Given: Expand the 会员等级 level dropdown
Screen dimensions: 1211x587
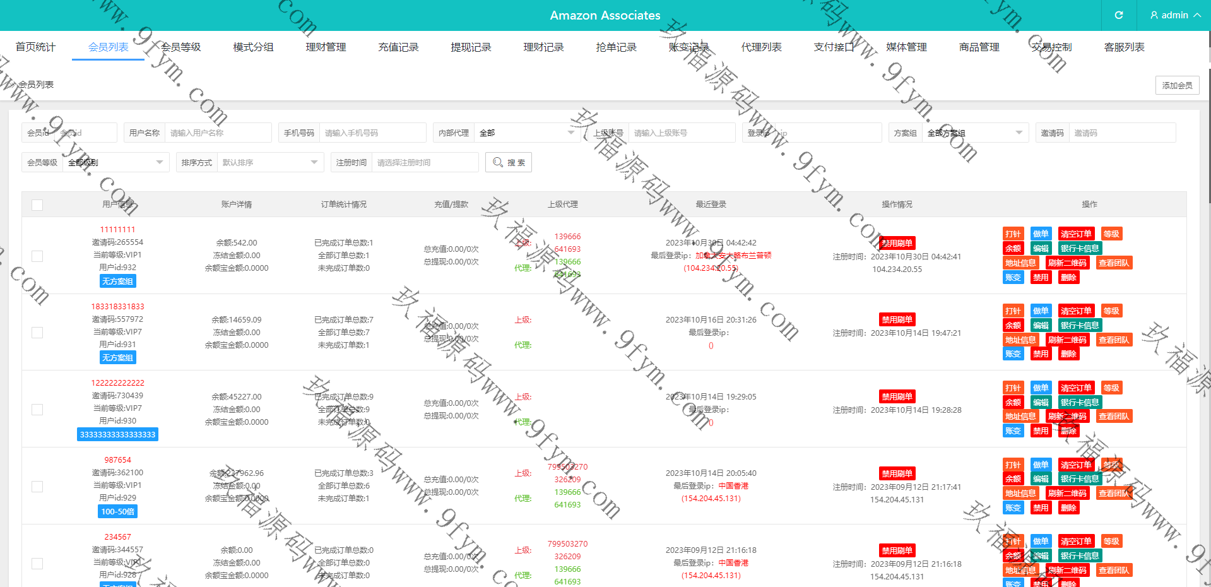Looking at the screenshot, I should click(x=115, y=163).
